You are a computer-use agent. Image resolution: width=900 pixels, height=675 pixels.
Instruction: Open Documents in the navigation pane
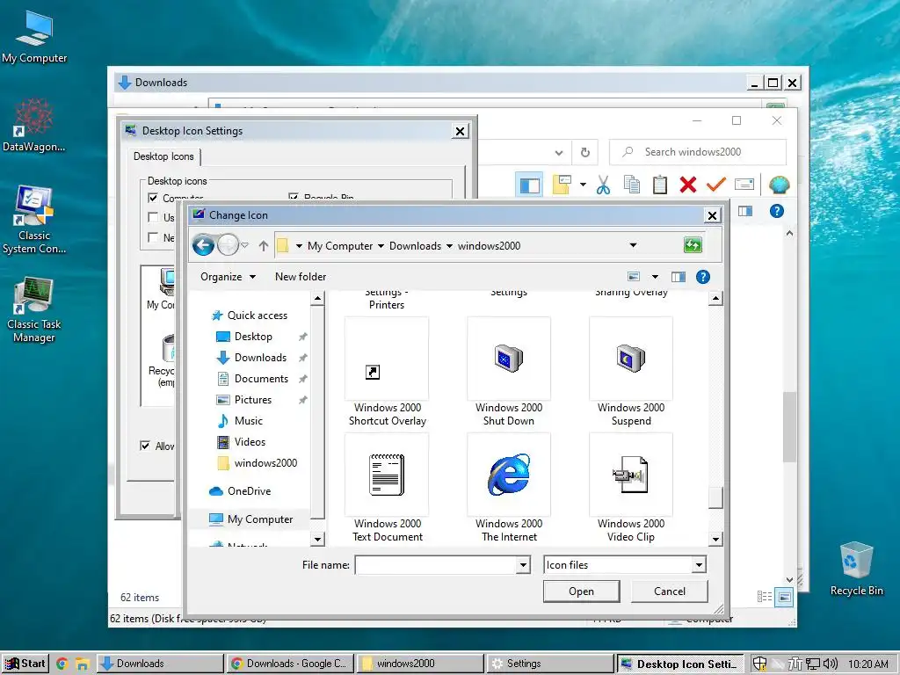[x=261, y=379]
